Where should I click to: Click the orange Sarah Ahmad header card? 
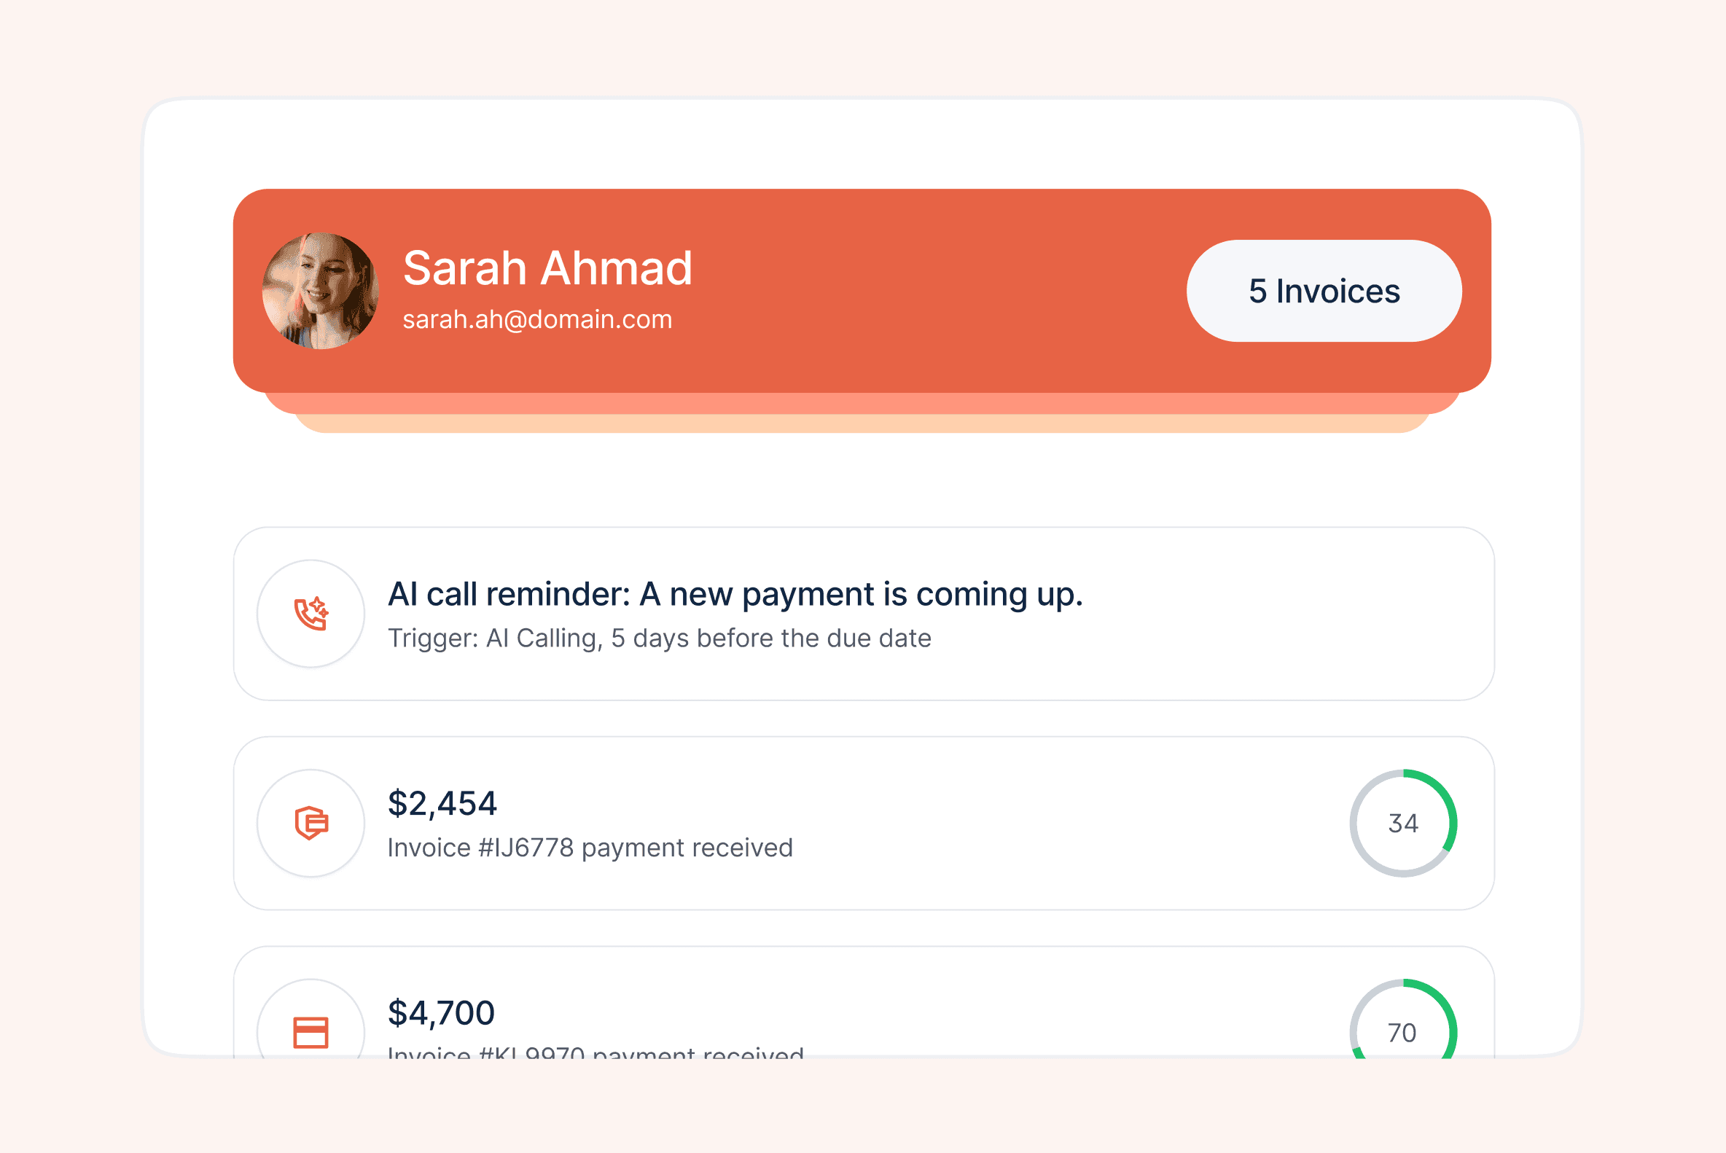pos(862,291)
